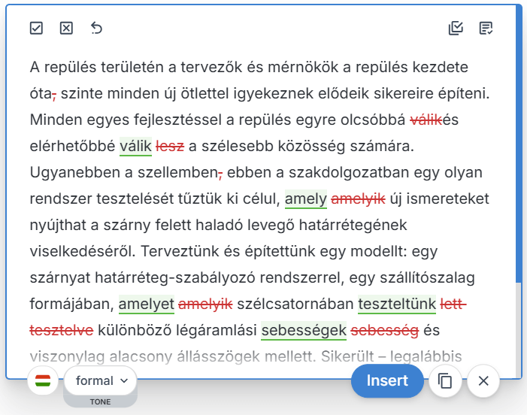The width and height of the screenshot is (527, 415).
Task: Open the formal tone dropdown
Action: point(101,380)
